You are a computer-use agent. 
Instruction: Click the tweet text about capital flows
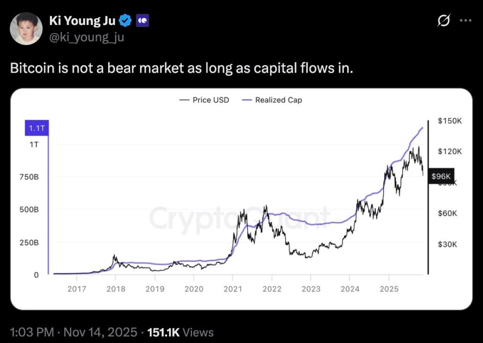pos(182,68)
